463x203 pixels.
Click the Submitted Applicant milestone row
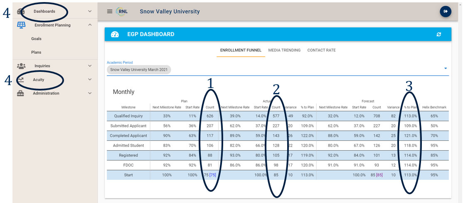(x=278, y=126)
